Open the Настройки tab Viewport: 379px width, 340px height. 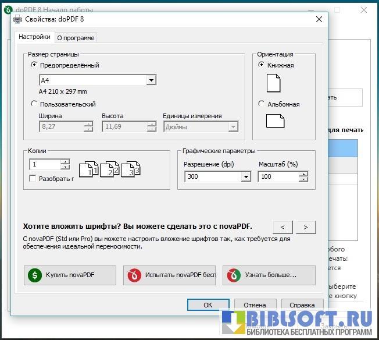click(34, 37)
